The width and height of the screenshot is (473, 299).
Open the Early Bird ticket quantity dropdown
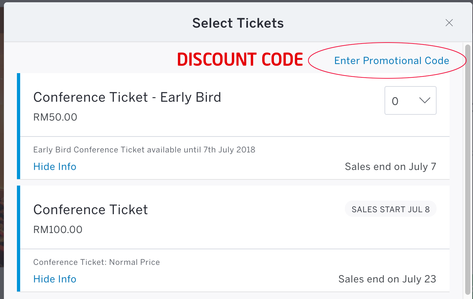coord(411,100)
